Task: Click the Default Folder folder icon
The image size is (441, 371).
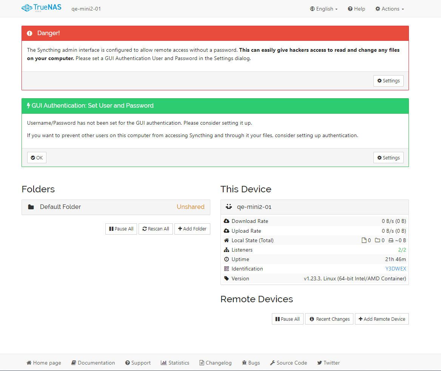Action: coord(31,207)
